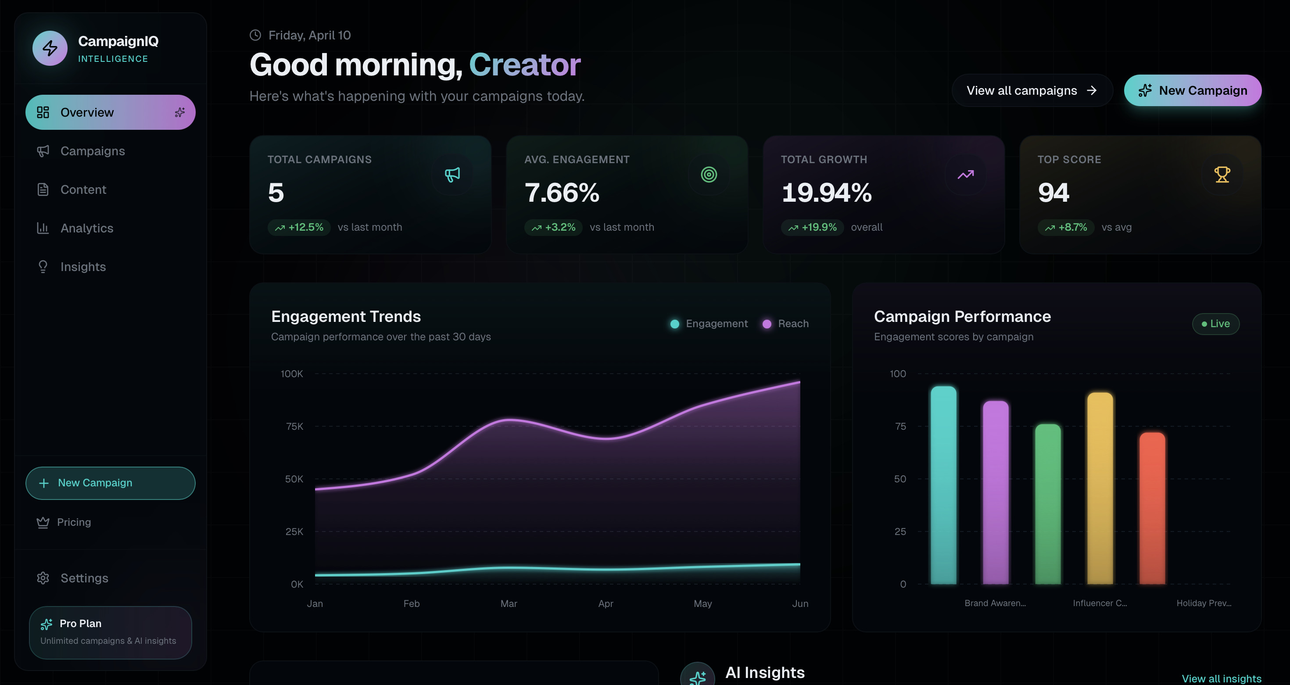1290x685 pixels.
Task: Click the sparkle icon on Overview item
Action: coord(180,113)
